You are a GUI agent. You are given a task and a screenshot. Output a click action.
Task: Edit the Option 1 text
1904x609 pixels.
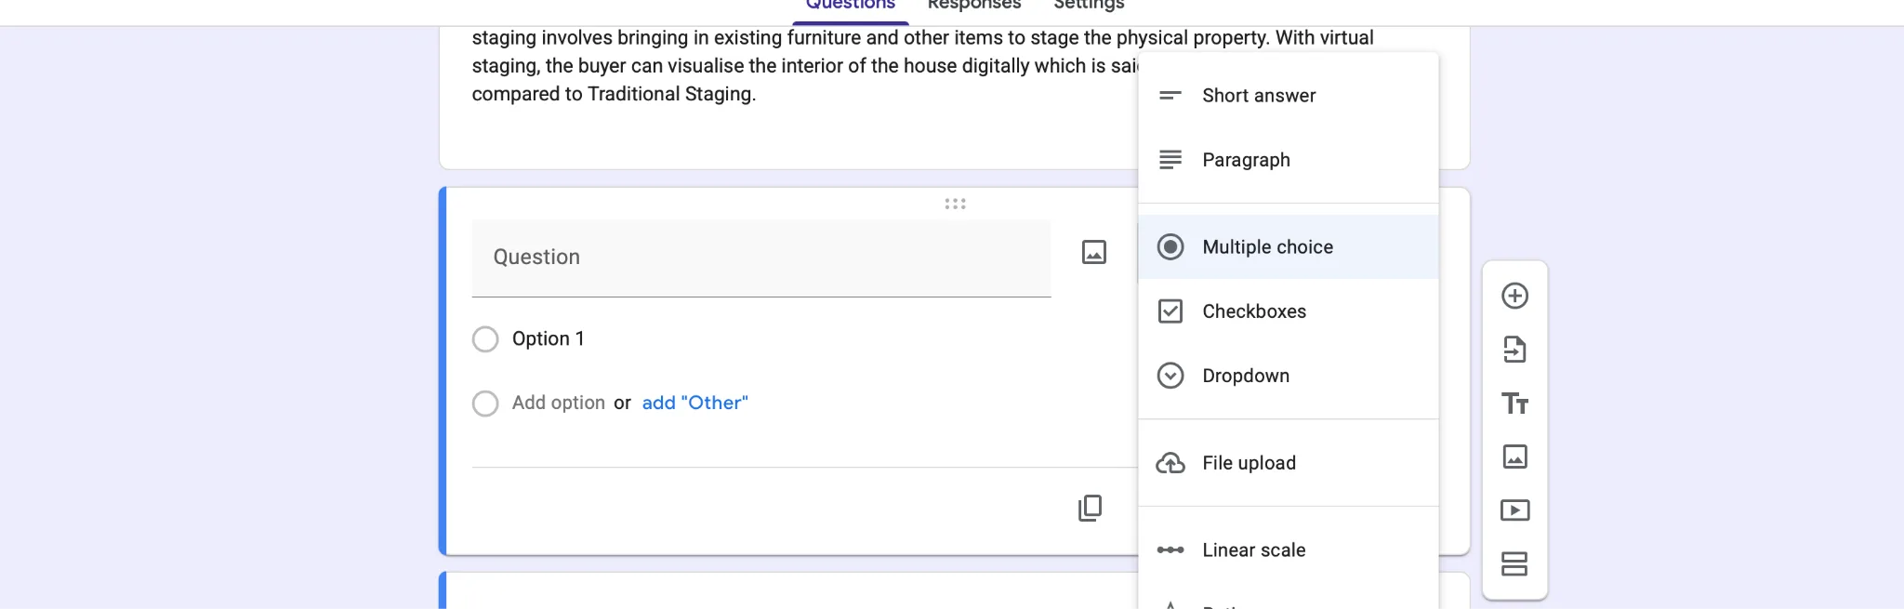point(548,338)
